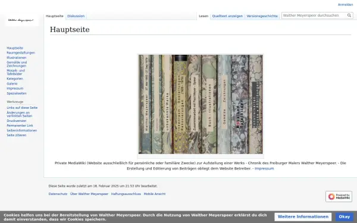Screen dimensions: 357x223
Task: Open Spezialseiten in the sidebar
Action: pyautogui.click(x=17, y=93)
